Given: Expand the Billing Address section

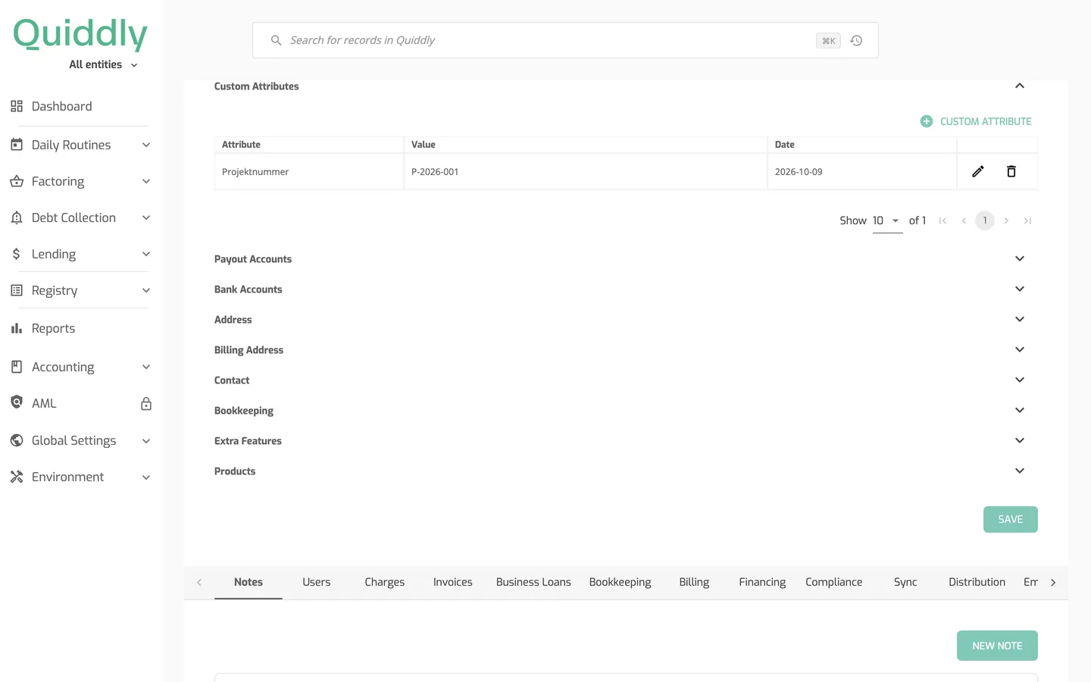Looking at the screenshot, I should pyautogui.click(x=1020, y=349).
